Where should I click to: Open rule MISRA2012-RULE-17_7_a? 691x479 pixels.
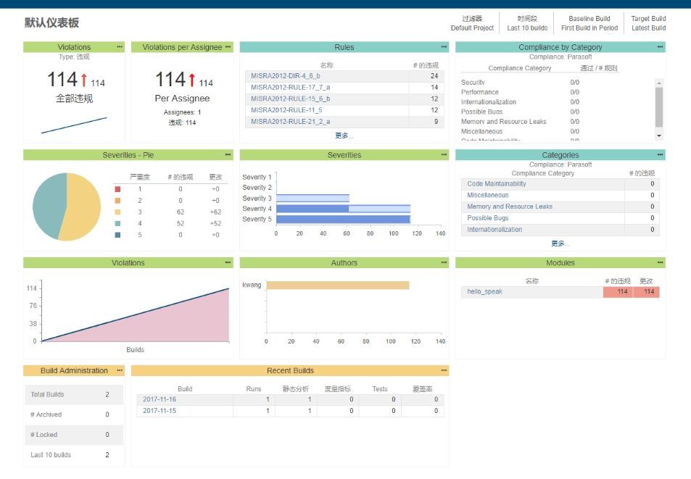pos(290,87)
